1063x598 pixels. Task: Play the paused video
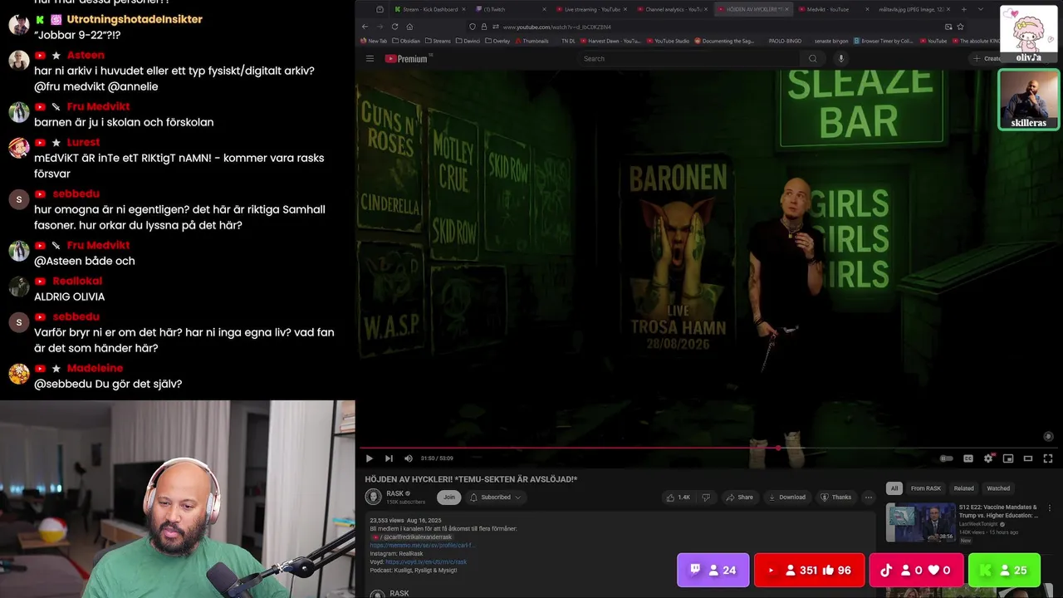pos(370,458)
